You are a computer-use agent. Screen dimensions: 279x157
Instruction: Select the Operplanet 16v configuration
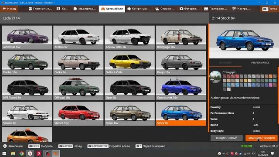pos(181,88)
